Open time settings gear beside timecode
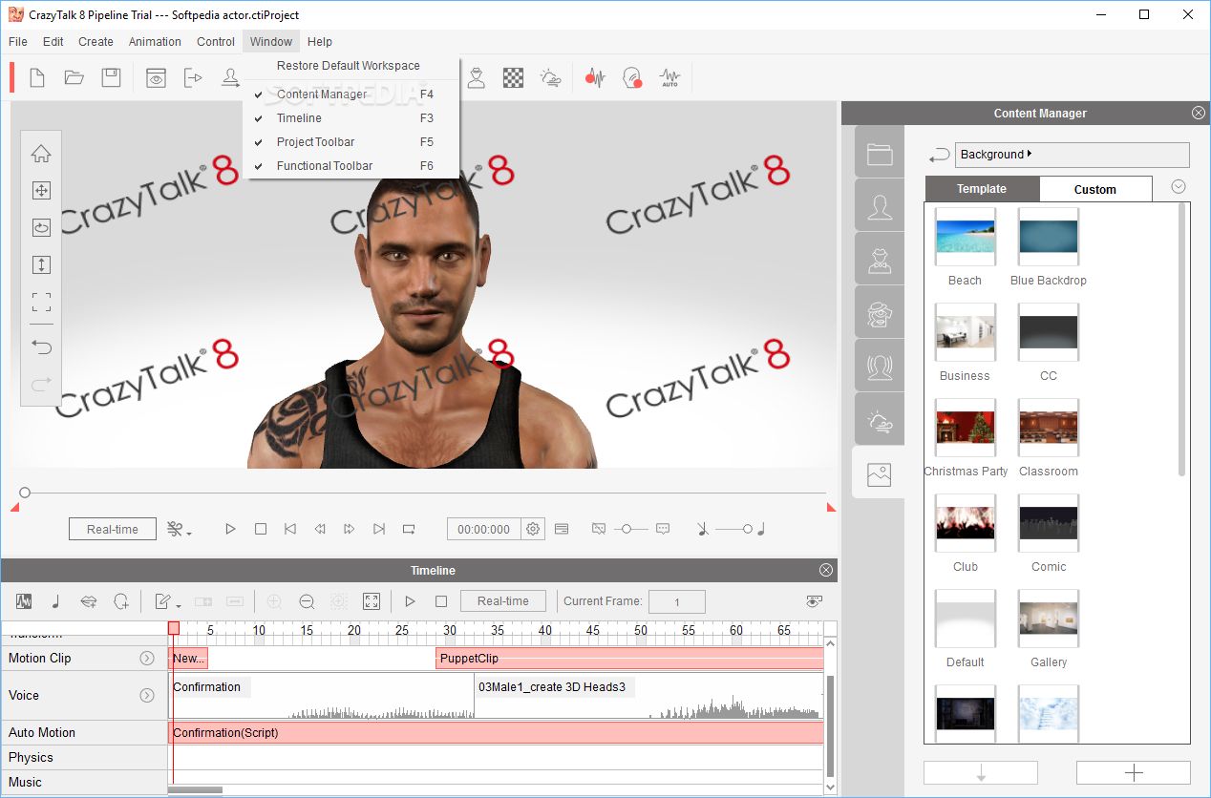 tap(533, 529)
